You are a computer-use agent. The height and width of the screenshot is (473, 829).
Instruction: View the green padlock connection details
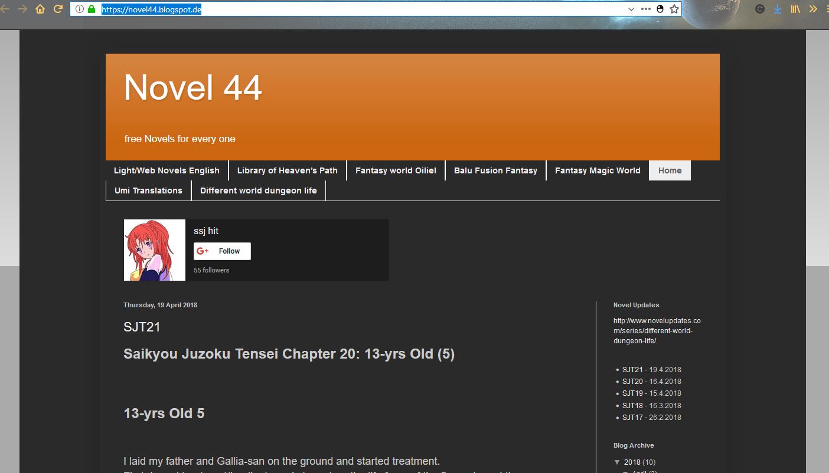(x=92, y=9)
